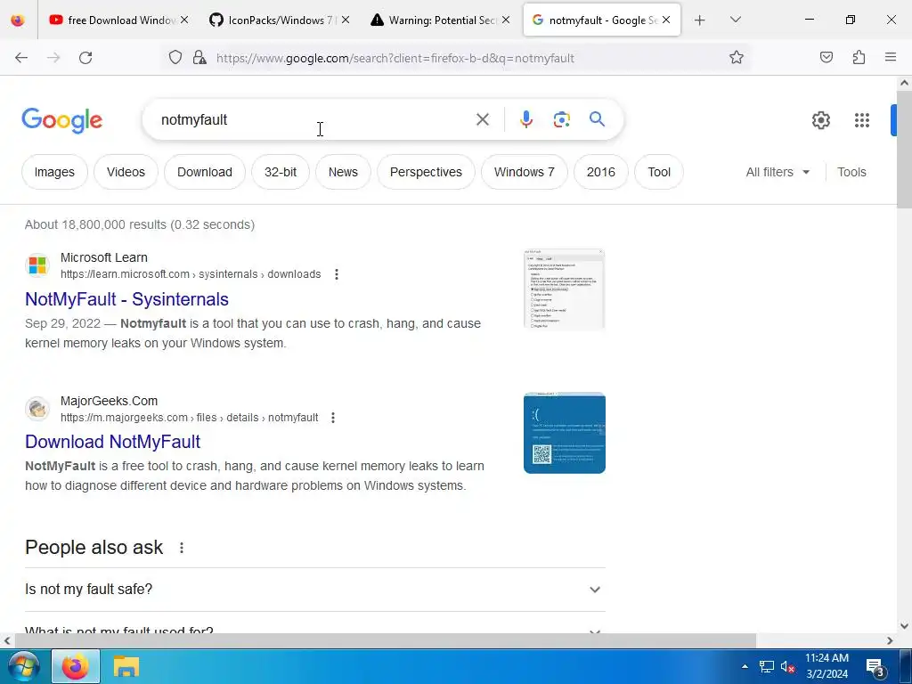Open blue screen thumbnail image

click(x=564, y=433)
